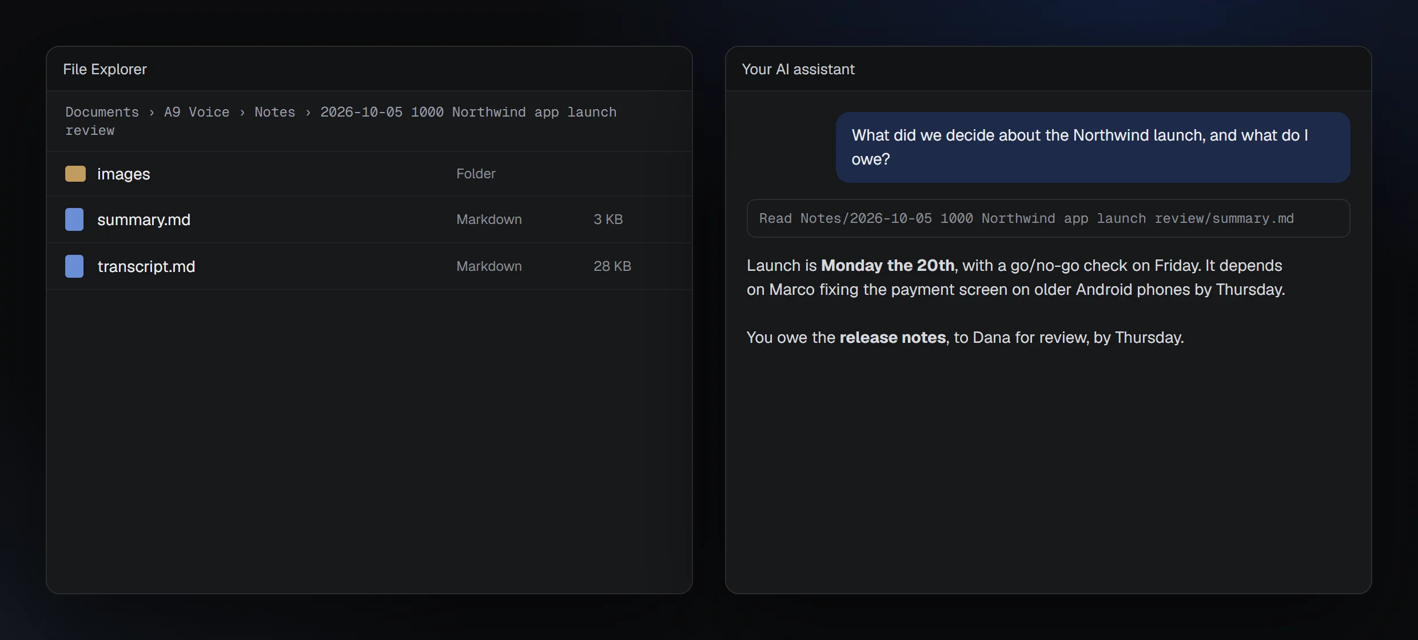1418x640 pixels.
Task: Click the Read summary.md tool call box
Action: [1048, 218]
